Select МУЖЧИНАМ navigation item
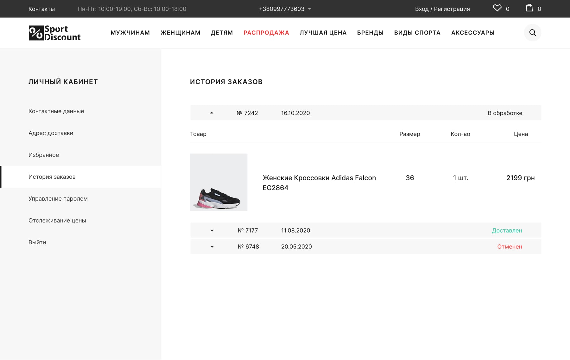The width and height of the screenshot is (570, 360). coord(130,33)
